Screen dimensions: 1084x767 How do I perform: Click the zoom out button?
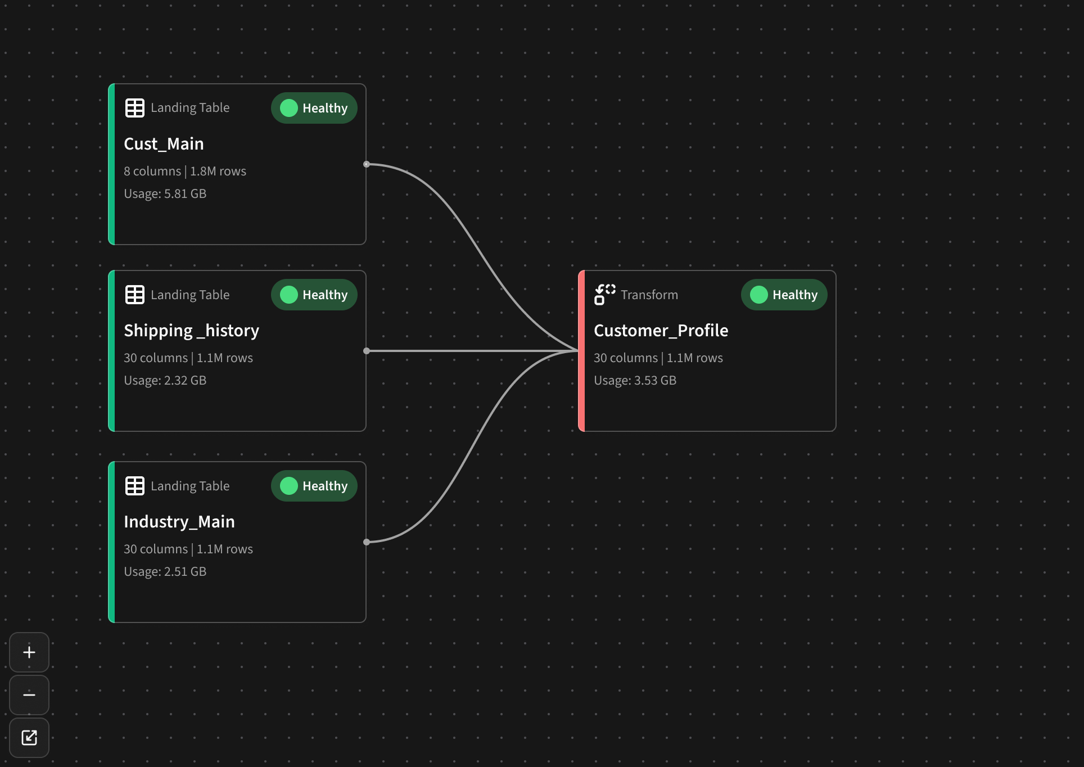click(x=29, y=695)
